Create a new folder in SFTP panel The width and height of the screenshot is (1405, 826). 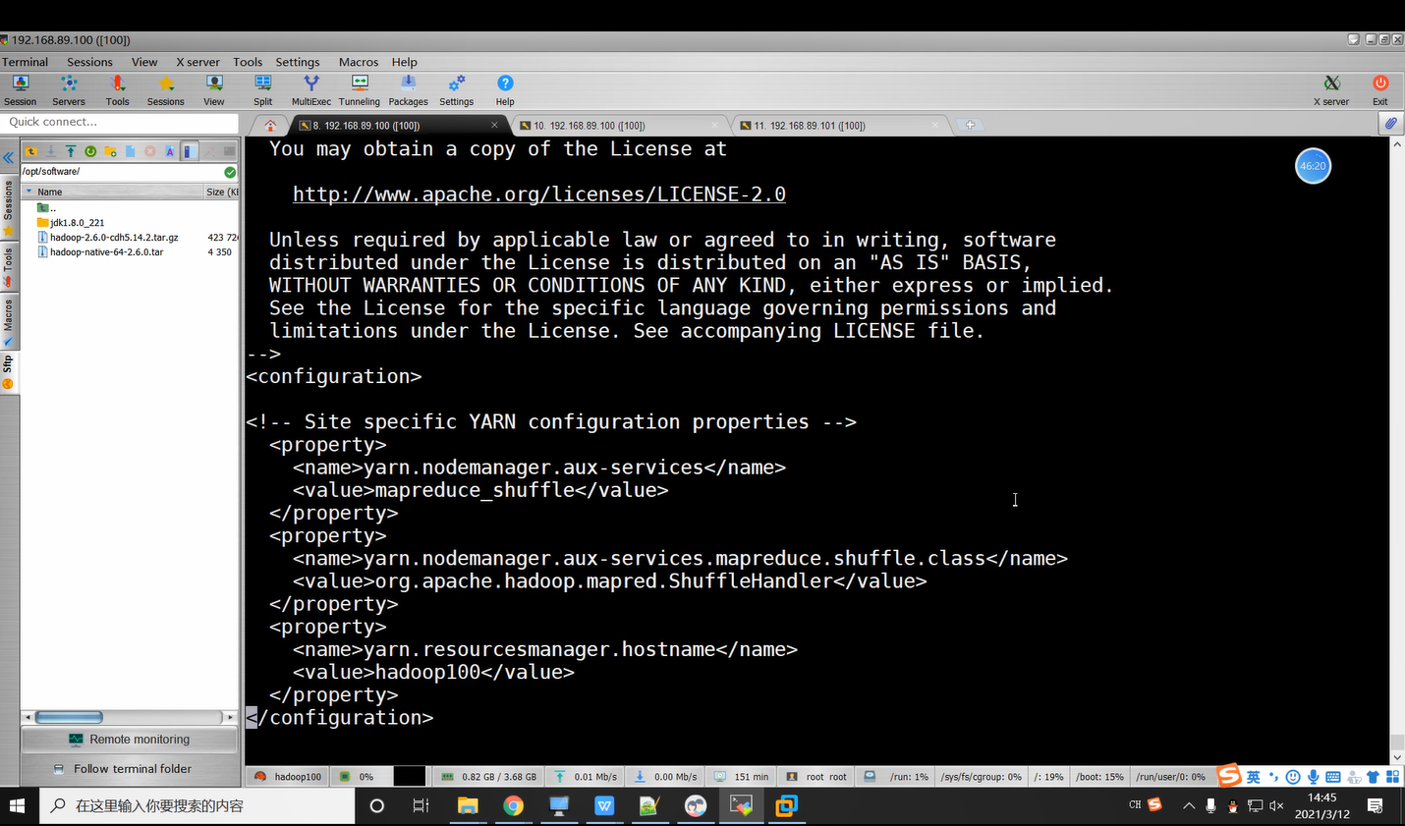coord(110,151)
